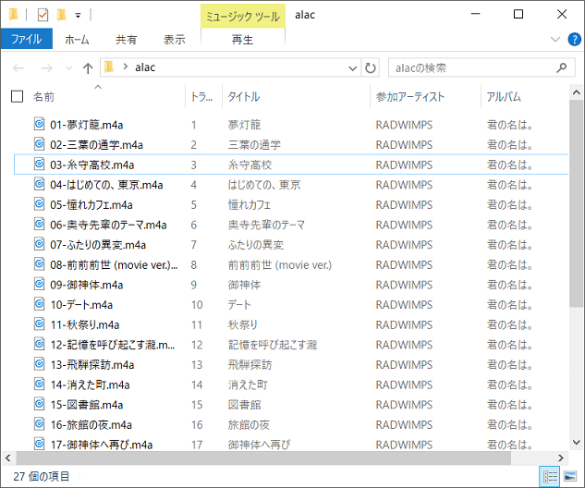Select the file name 14-消えた町.m4a
The image size is (585, 488).
90,384
